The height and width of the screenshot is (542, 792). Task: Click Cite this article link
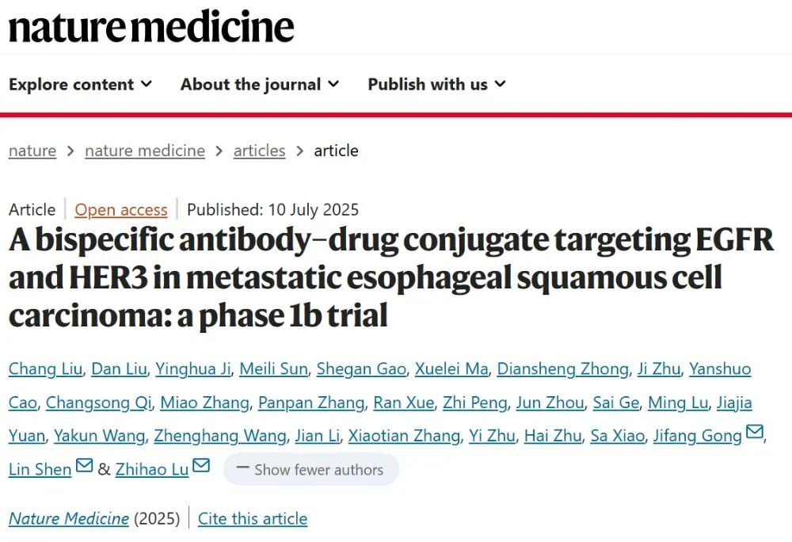(x=253, y=519)
